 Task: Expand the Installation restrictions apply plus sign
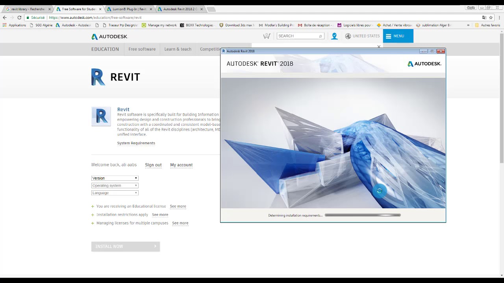[93, 215]
